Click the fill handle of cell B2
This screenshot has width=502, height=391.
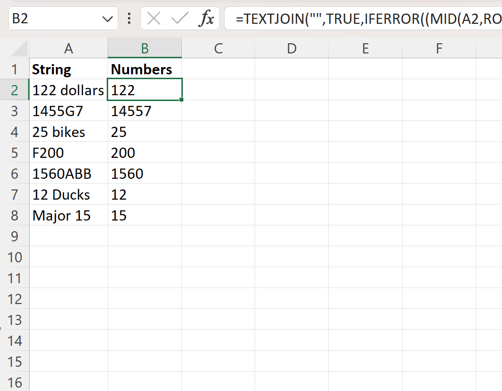[x=182, y=100]
